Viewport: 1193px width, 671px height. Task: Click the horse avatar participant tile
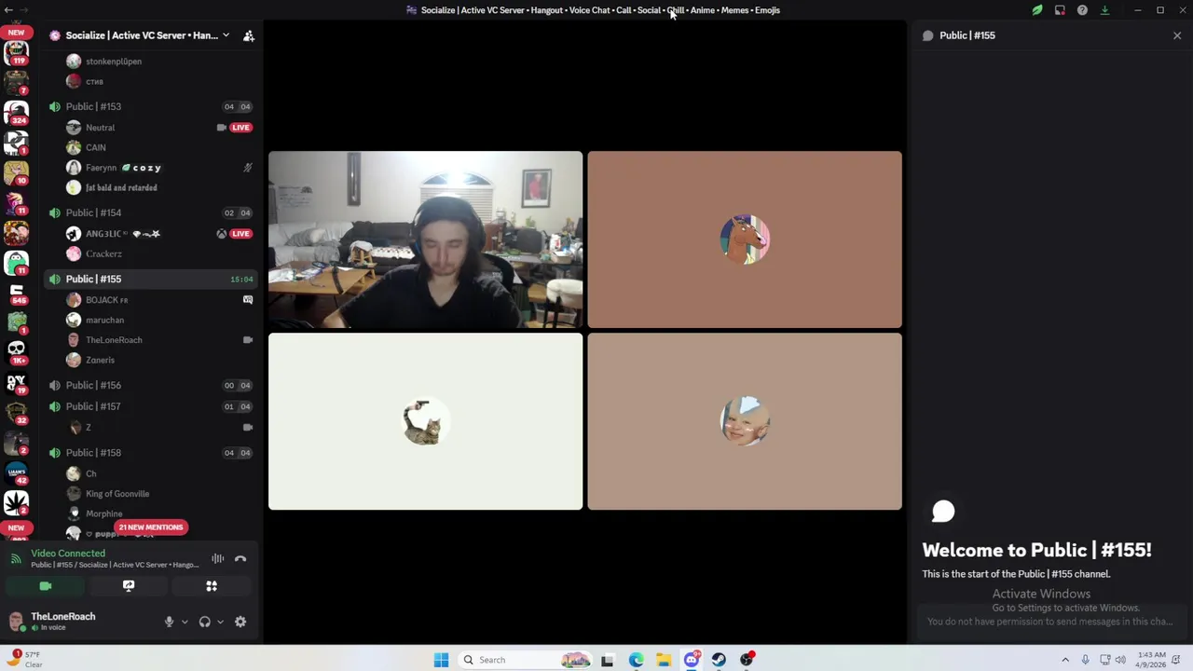pyautogui.click(x=745, y=240)
